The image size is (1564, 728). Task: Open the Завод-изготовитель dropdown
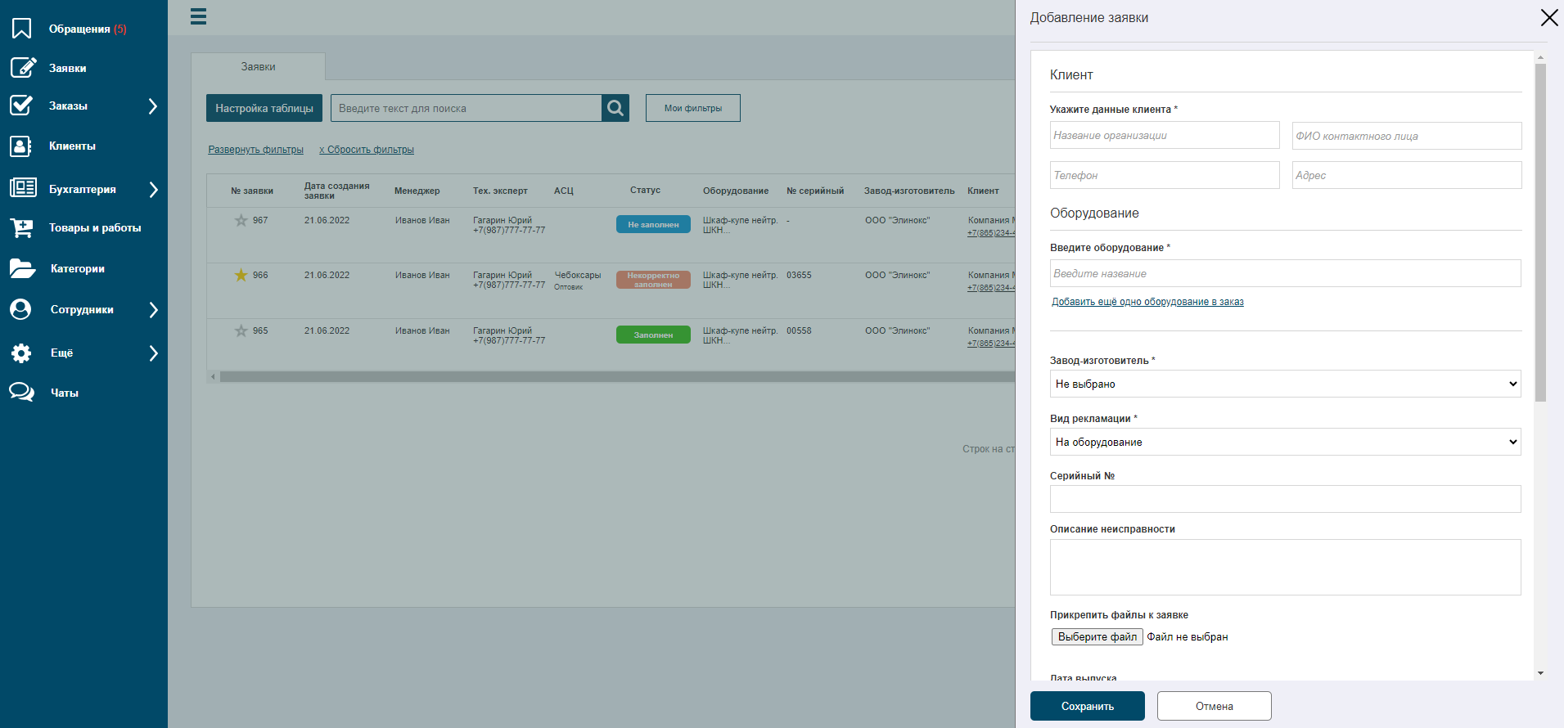point(1285,384)
